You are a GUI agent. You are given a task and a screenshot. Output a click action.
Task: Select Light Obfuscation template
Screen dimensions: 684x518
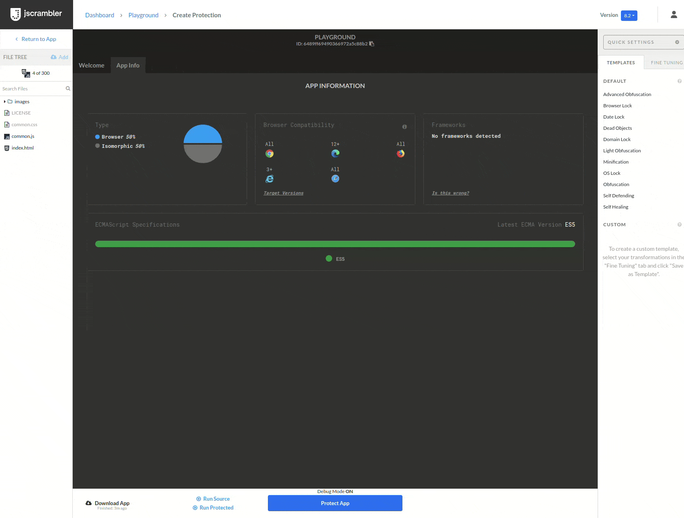(622, 151)
